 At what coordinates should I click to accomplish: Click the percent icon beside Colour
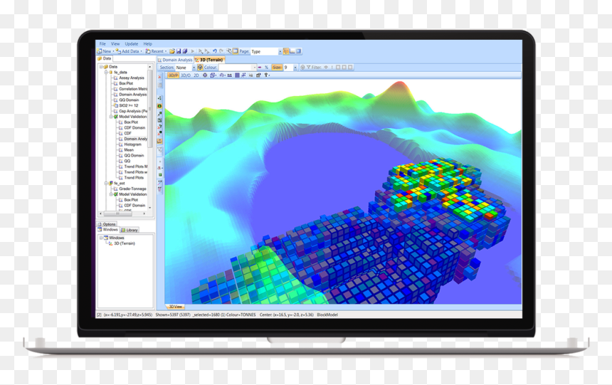[x=267, y=68]
